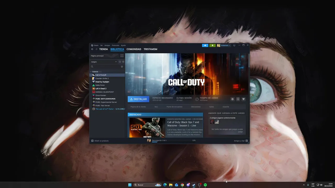The height and width of the screenshot is (188, 335).
Task: Click the Counter-Strike 2 game icon
Action: [x=93, y=78]
